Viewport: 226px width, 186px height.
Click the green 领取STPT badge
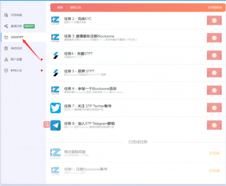click(x=29, y=26)
